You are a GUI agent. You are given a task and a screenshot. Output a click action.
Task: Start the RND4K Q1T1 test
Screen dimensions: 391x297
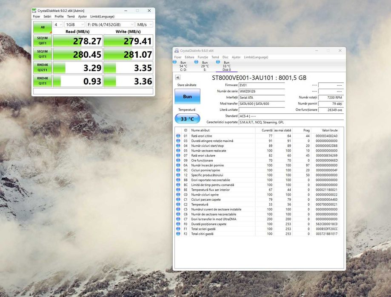pyautogui.click(x=43, y=81)
